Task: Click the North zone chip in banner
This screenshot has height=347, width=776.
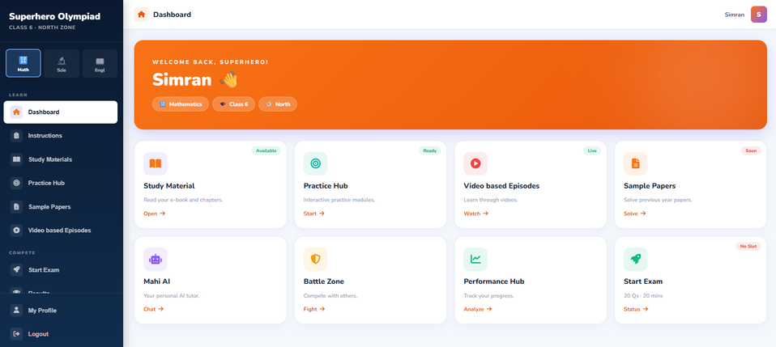Action: point(278,104)
